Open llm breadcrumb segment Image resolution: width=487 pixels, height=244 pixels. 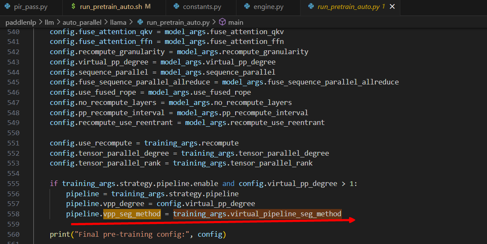[x=49, y=22]
